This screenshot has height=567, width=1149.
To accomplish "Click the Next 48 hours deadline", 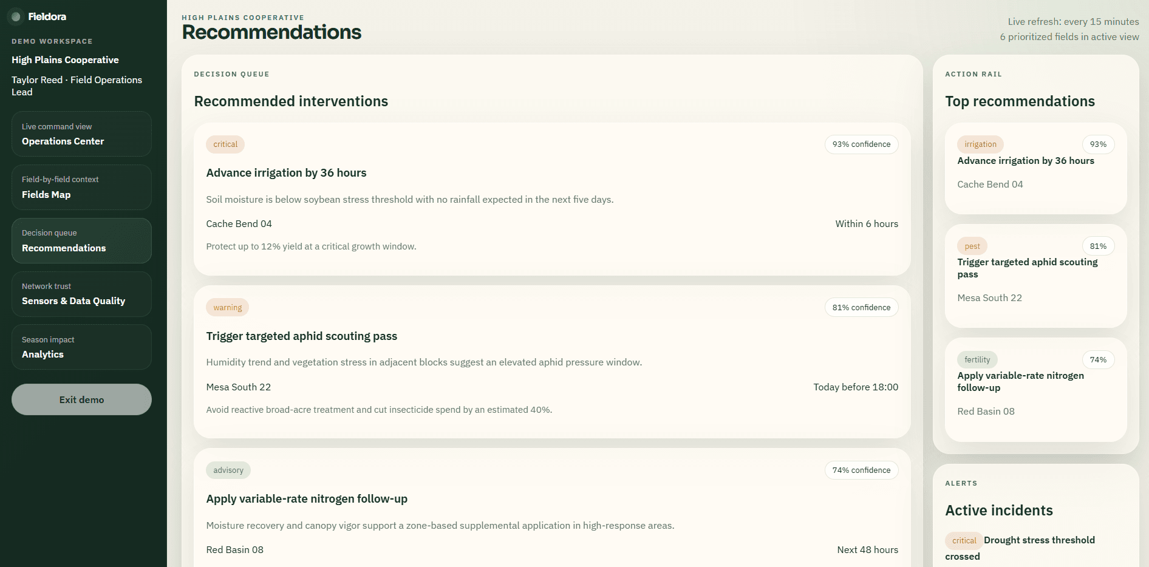I will click(867, 549).
